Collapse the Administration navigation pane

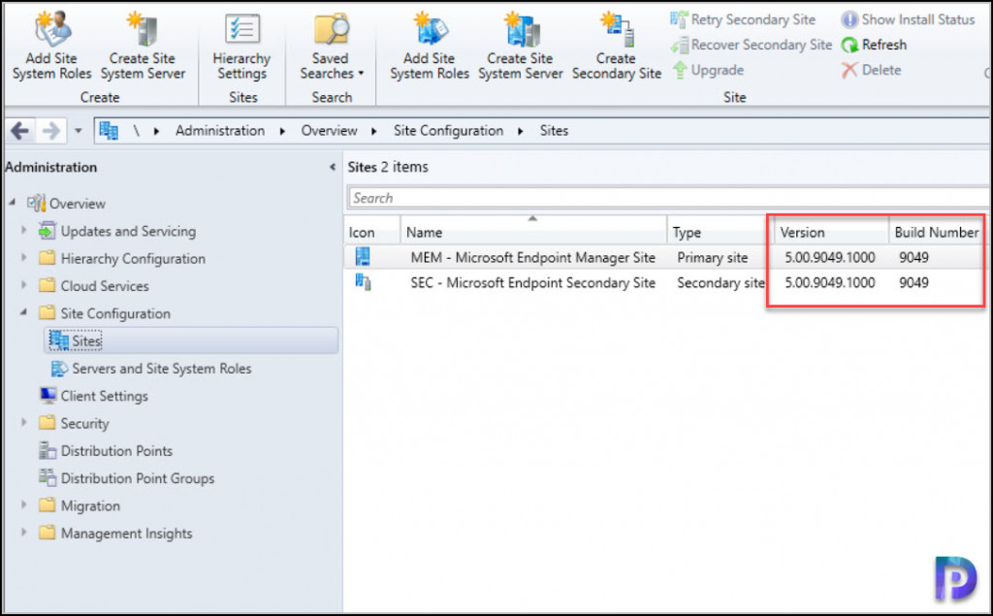(x=333, y=167)
